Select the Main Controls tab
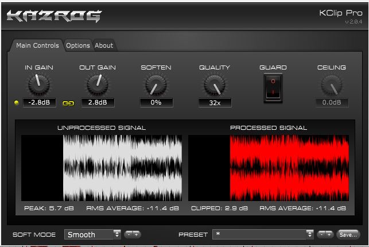The image size is (369, 247). coord(37,45)
